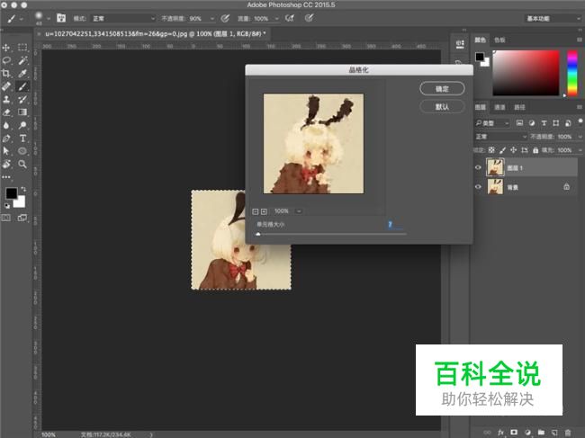Image resolution: width=585 pixels, height=438 pixels.
Task: Select the Ellipse shape tool
Action: [22, 151]
